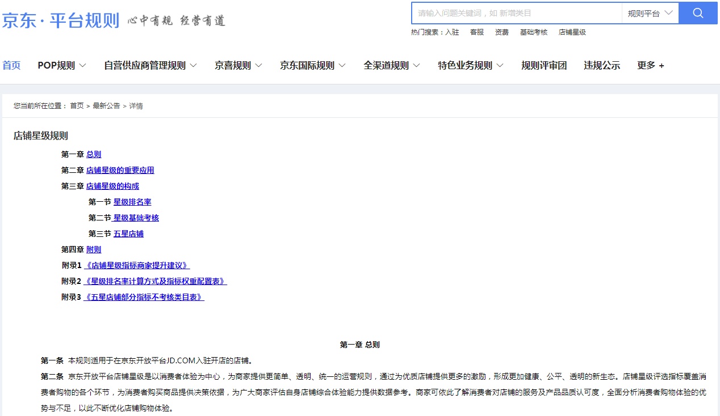The height and width of the screenshot is (416, 720).
Task: Focus the keyword search input field
Action: point(517,13)
